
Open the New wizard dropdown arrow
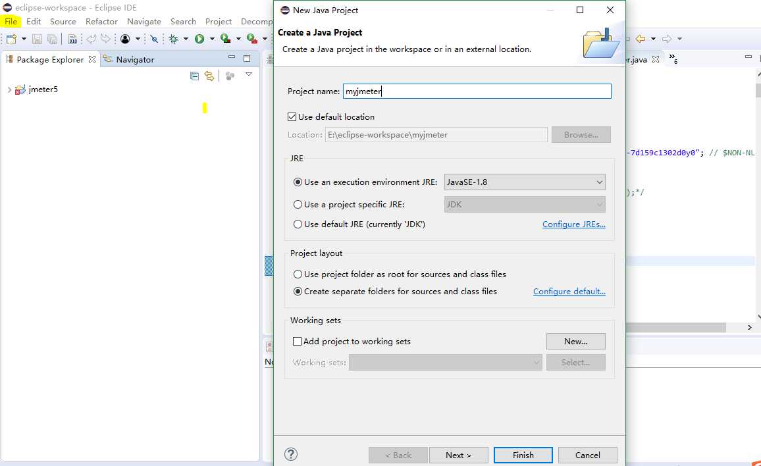tap(24, 39)
